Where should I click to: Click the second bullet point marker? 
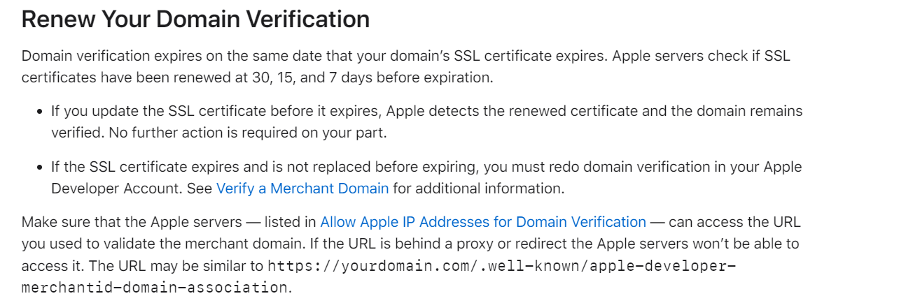(40, 167)
